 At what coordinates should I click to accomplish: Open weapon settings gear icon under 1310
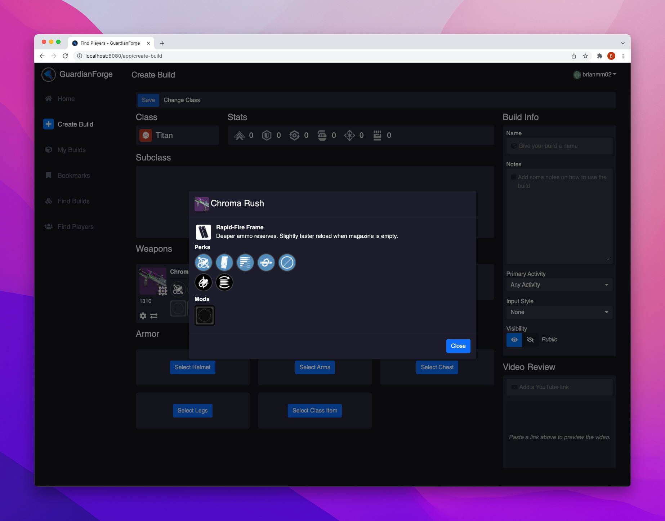(143, 316)
